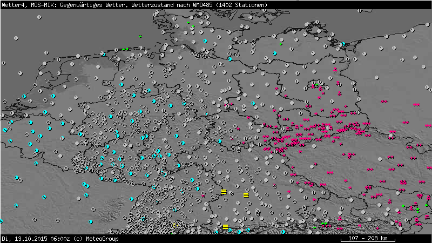Click 'Wetterzustand nach WMO485' in the title
This screenshot has width=432, height=243.
pyautogui.click(x=171, y=5)
